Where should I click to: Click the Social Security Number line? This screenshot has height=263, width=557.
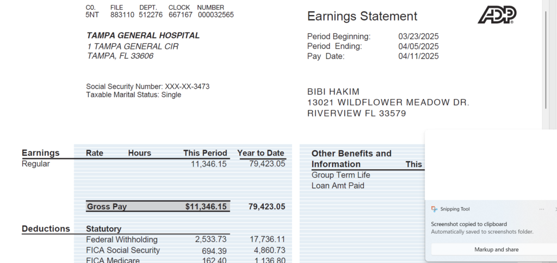click(147, 87)
